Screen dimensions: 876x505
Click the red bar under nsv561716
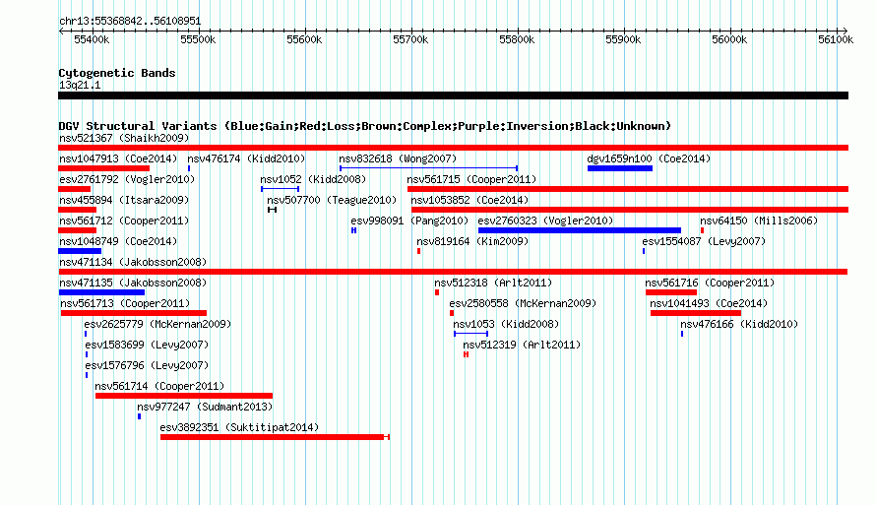pos(671,292)
